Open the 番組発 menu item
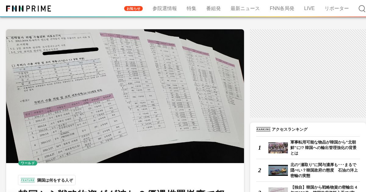Screen dimensions: 366x192 click(x=213, y=9)
